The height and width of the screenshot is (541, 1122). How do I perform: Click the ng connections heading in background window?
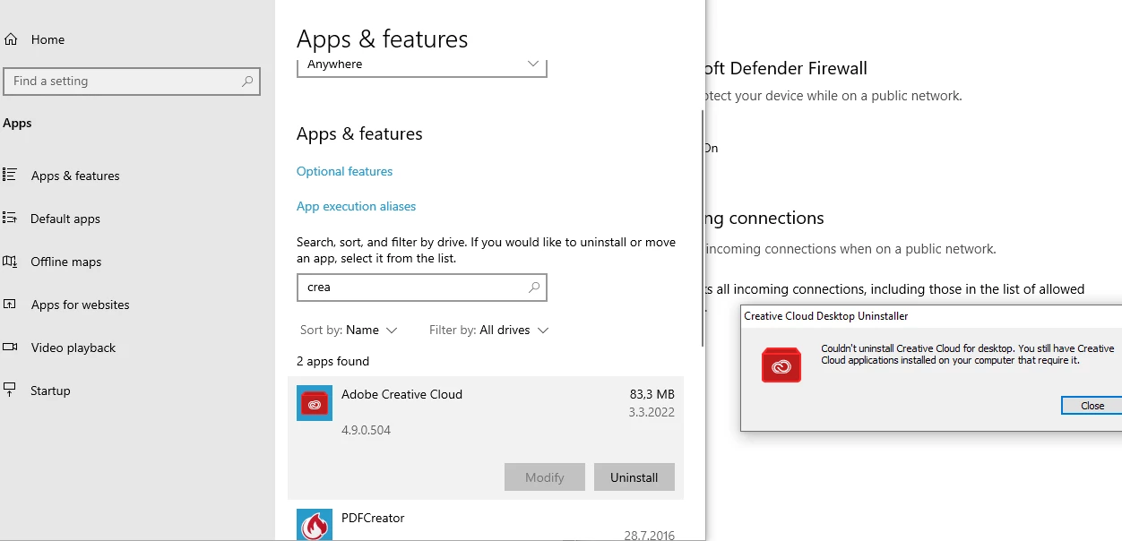[765, 218]
